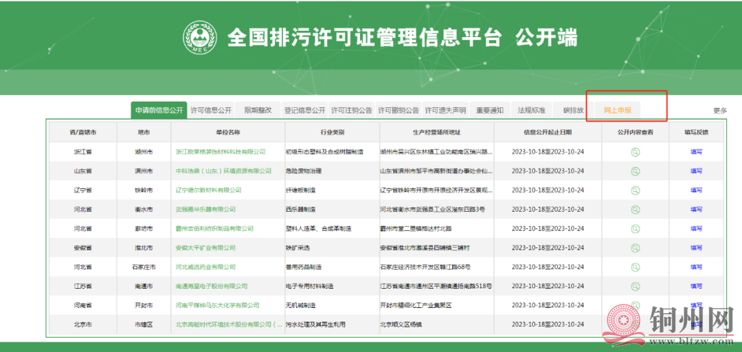Click the 填写反馈 column header
The height and width of the screenshot is (352, 742).
click(696, 133)
